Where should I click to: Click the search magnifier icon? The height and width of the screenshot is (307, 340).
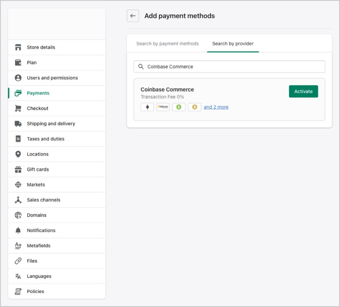(x=141, y=67)
